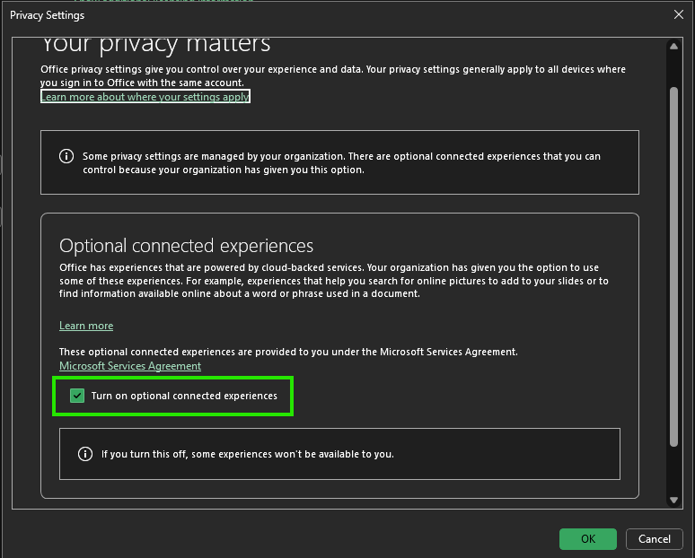Open the Microsoft Services Agreement link
Screen dimensions: 695x558
click(x=130, y=366)
